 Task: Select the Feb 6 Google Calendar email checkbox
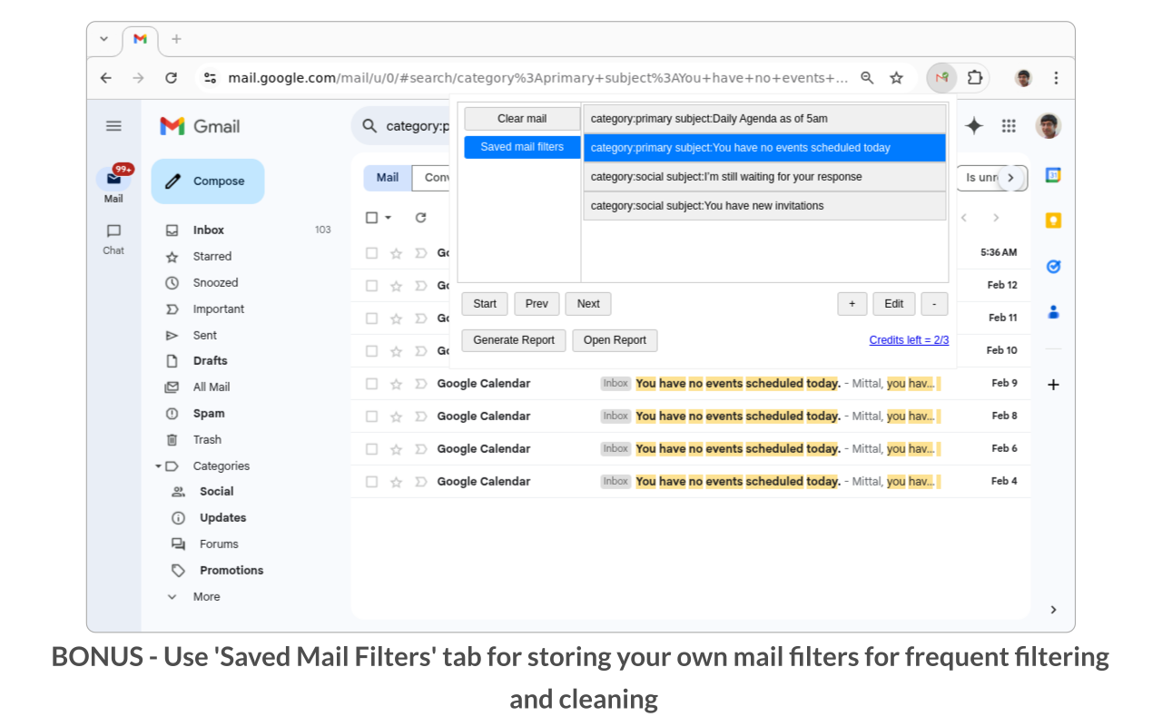(x=371, y=449)
